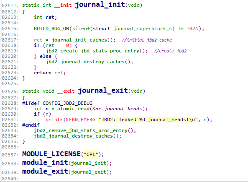Select line number 02611
The height and width of the screenshot is (182, 248).
tap(10, 5)
